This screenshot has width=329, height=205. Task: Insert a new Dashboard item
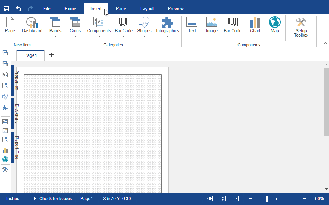(32, 25)
